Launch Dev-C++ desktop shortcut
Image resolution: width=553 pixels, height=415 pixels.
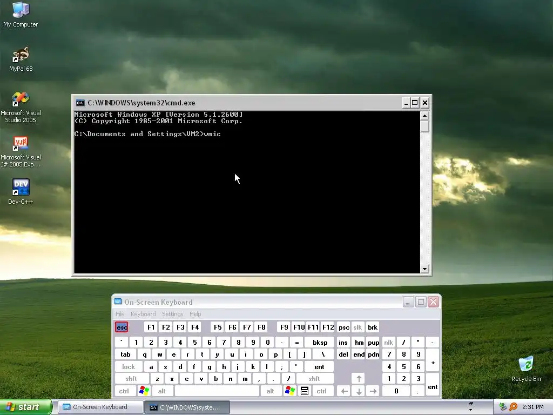[21, 191]
